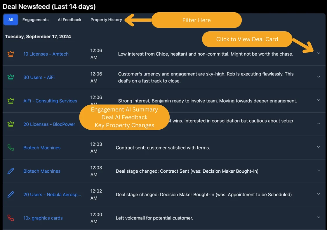The image size is (327, 230).
Task: Open the AI Feedback filter tab
Action: (69, 20)
